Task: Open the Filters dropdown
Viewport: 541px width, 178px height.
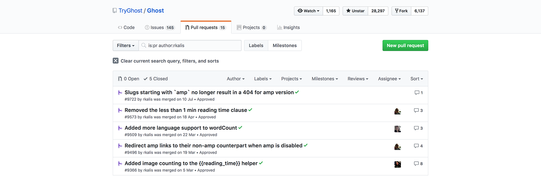Action: pyautogui.click(x=126, y=45)
